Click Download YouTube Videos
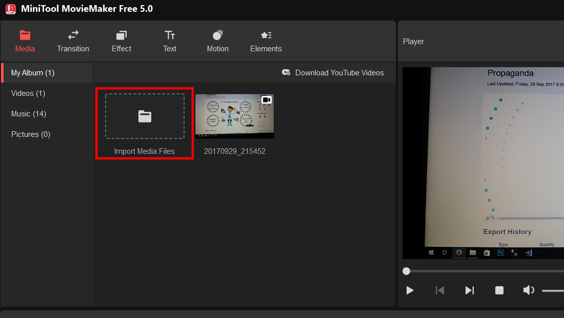 coord(333,73)
